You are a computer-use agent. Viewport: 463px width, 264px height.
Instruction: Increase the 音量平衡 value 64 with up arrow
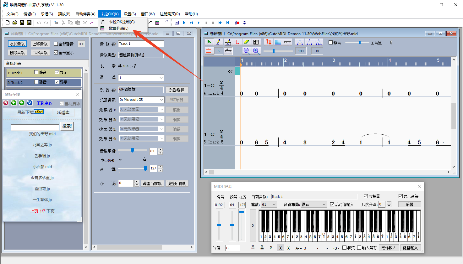click(x=161, y=149)
